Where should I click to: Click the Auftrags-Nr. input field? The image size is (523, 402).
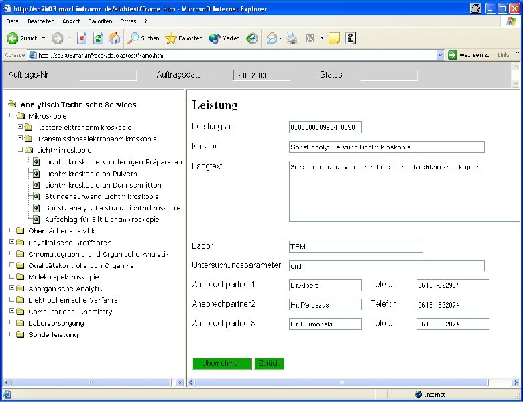(109, 75)
